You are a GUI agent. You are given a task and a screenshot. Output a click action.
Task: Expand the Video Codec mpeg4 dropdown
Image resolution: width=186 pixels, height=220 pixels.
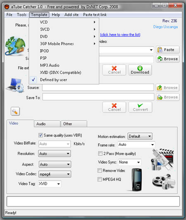coord(55,174)
